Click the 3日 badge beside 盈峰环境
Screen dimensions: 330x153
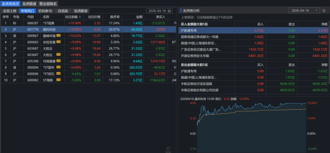coord(58,36)
